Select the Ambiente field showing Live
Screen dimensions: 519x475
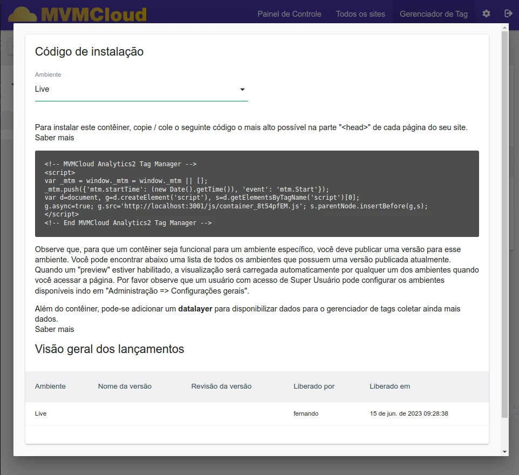coord(135,90)
